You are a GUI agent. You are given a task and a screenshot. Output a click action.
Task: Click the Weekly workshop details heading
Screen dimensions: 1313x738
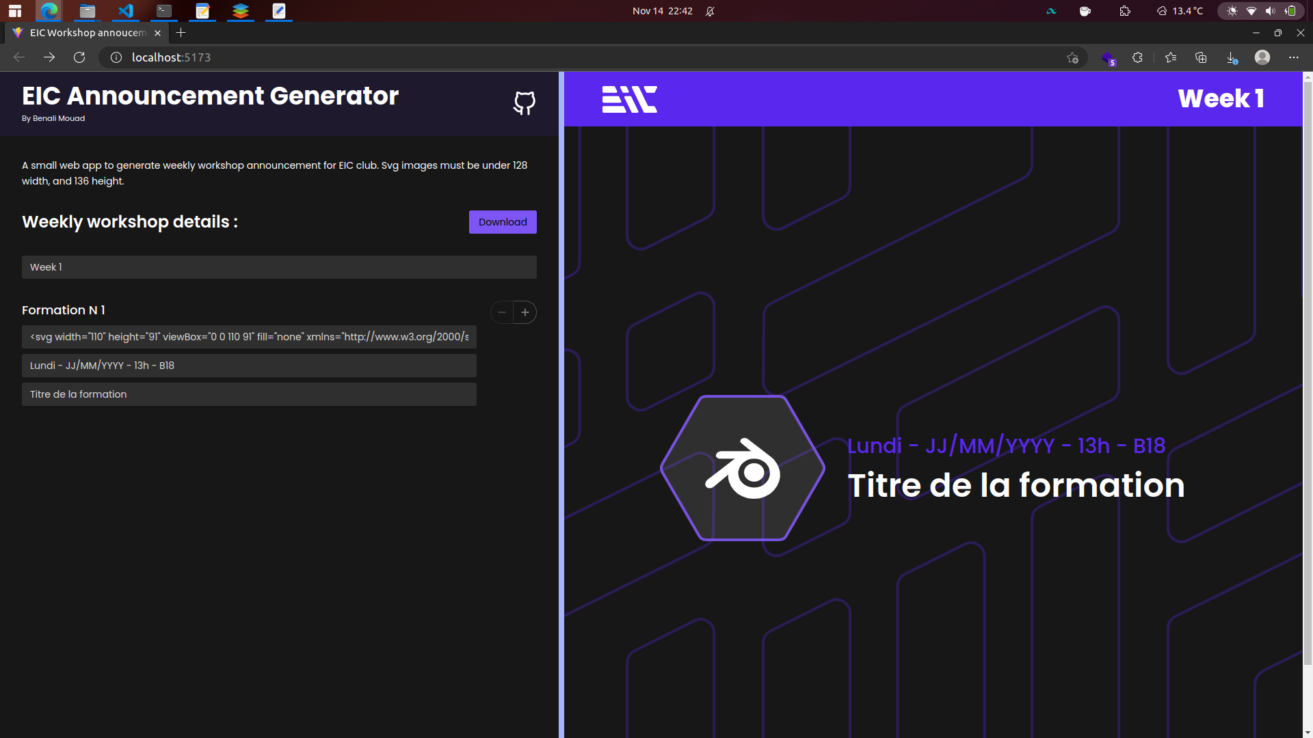click(130, 222)
